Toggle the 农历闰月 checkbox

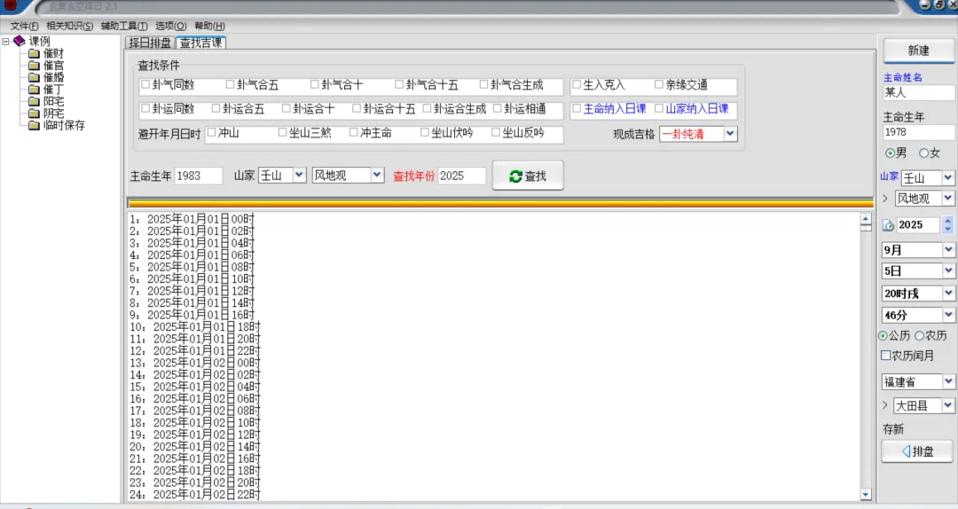885,355
